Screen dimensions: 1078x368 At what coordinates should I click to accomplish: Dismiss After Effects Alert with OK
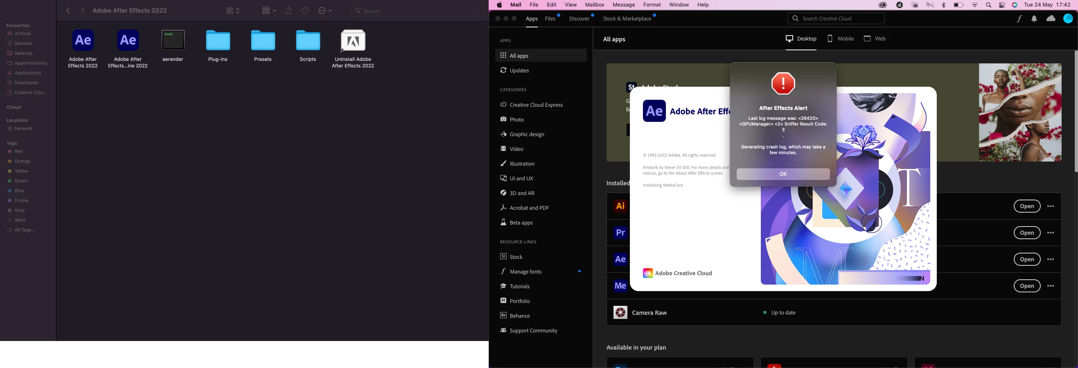(783, 174)
